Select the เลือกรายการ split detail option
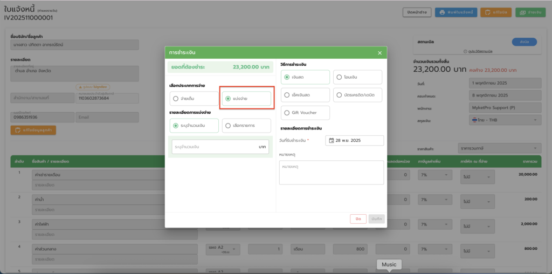This screenshot has height=274, width=552. pos(228,126)
